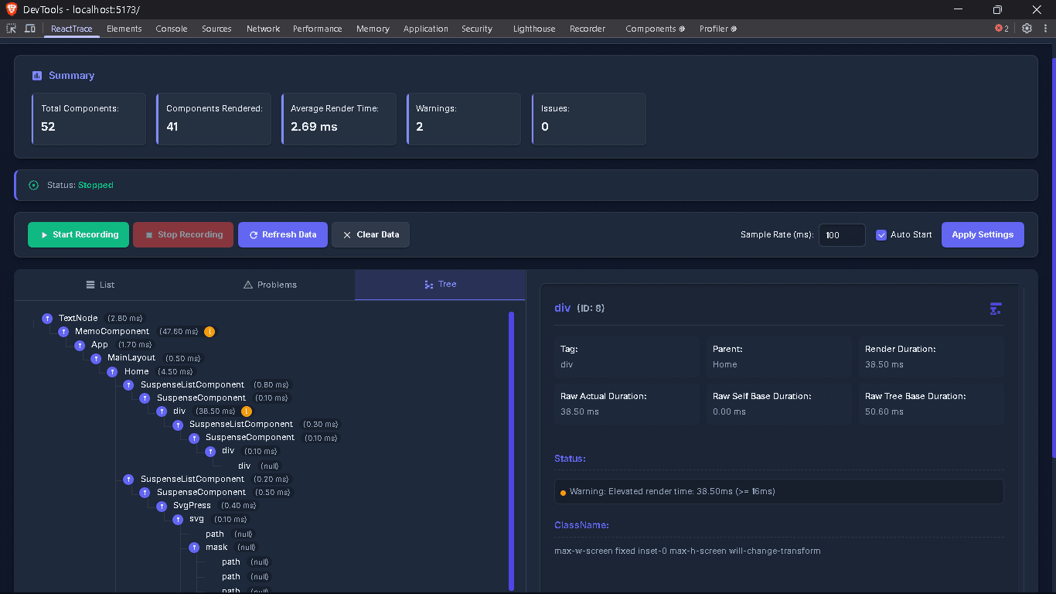Click the red error count badge
Viewport: 1056px width, 594px height.
pos(1002,29)
